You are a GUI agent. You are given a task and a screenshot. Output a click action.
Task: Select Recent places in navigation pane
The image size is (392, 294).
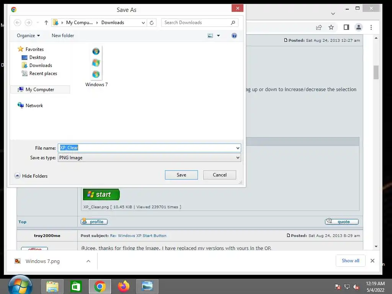coord(43,73)
